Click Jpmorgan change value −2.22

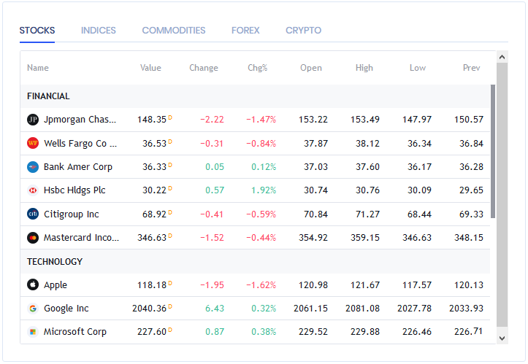click(x=212, y=120)
